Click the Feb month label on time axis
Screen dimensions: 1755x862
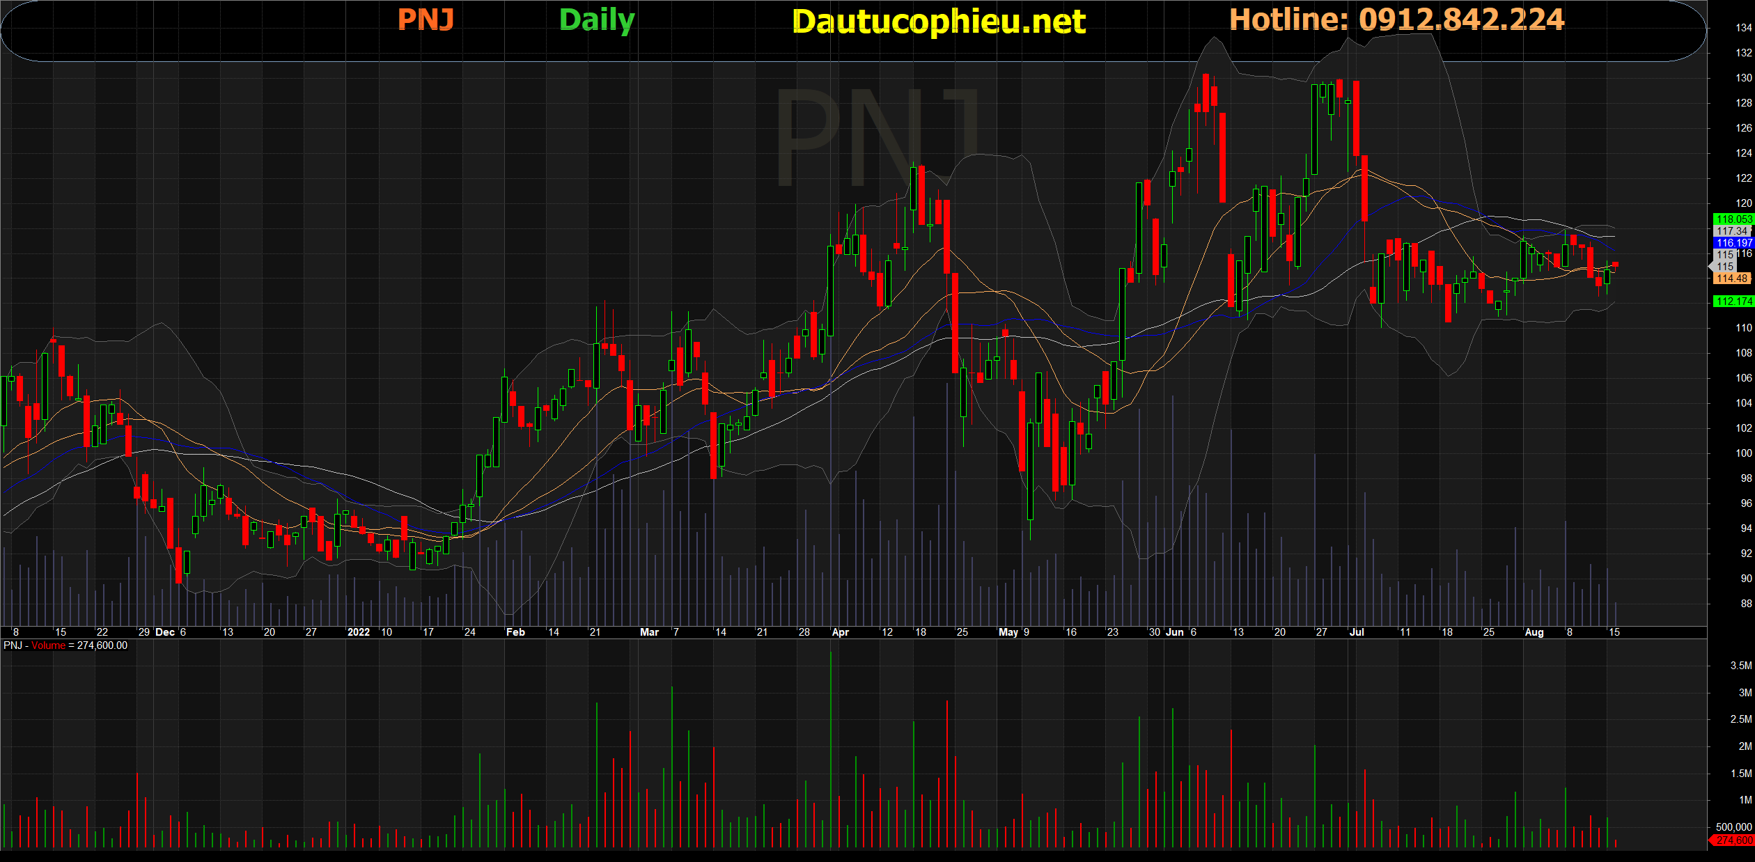[515, 632]
